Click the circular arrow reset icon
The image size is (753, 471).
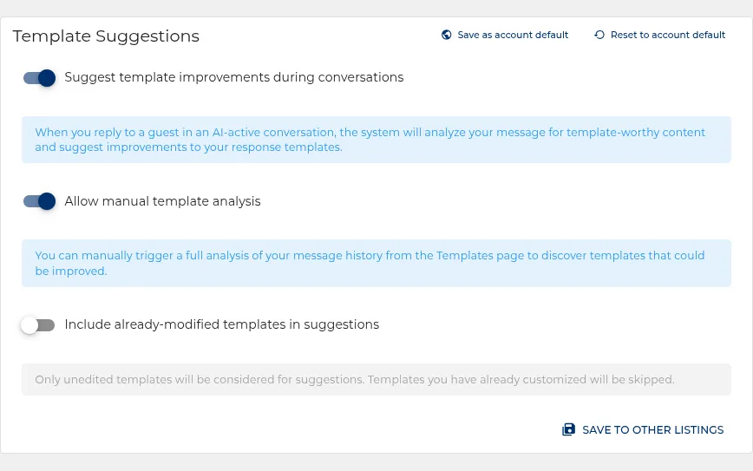599,35
